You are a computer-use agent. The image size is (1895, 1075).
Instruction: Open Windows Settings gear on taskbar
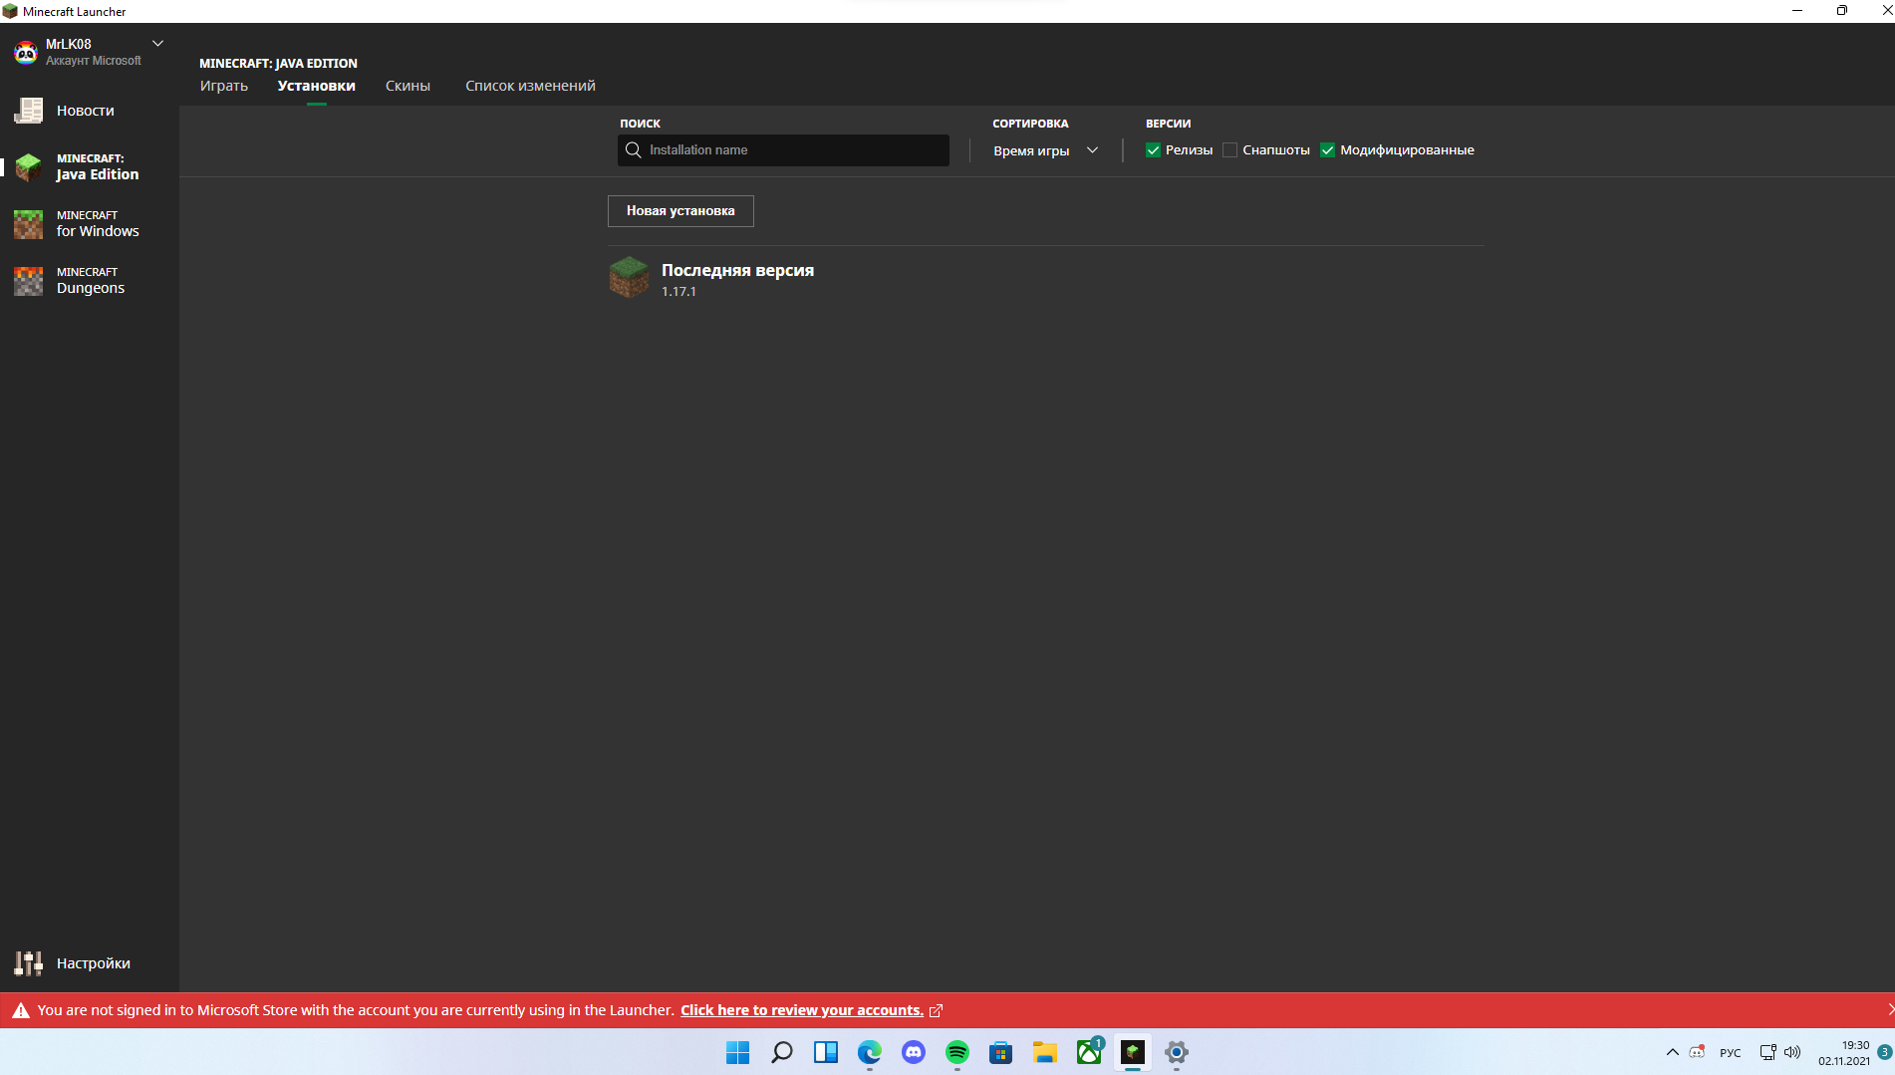click(1177, 1052)
